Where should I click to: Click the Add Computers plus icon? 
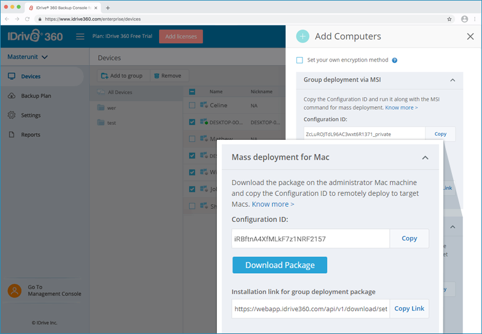click(302, 36)
